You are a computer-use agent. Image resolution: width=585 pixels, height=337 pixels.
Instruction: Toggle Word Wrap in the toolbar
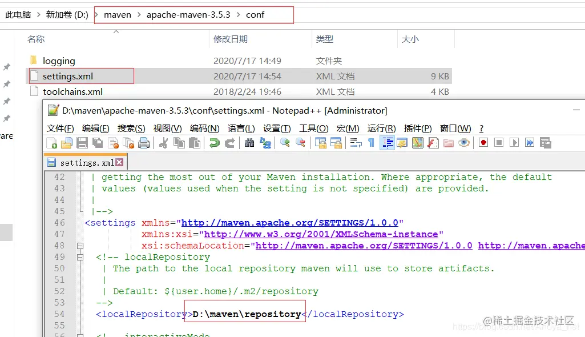(356, 143)
